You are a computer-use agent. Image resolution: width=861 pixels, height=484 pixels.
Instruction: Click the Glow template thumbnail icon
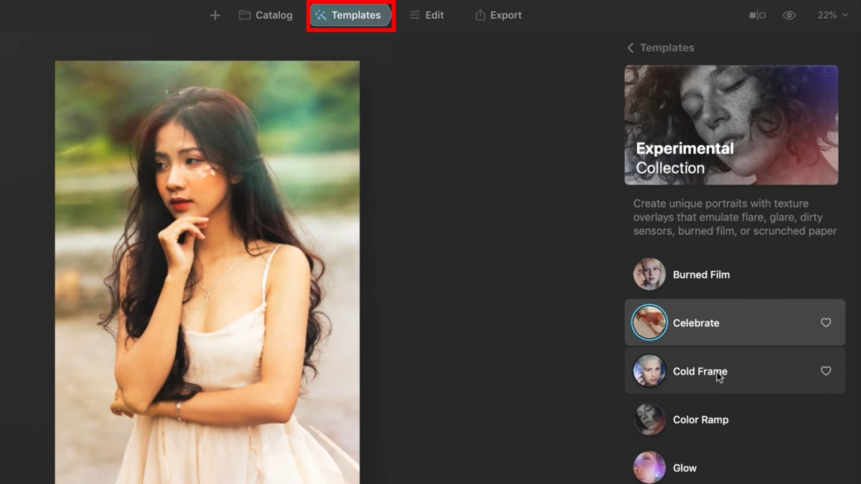[649, 468]
